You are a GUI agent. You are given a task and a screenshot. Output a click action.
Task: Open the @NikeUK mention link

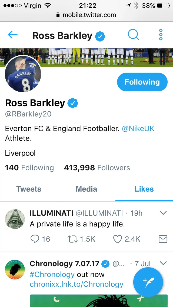138,129
